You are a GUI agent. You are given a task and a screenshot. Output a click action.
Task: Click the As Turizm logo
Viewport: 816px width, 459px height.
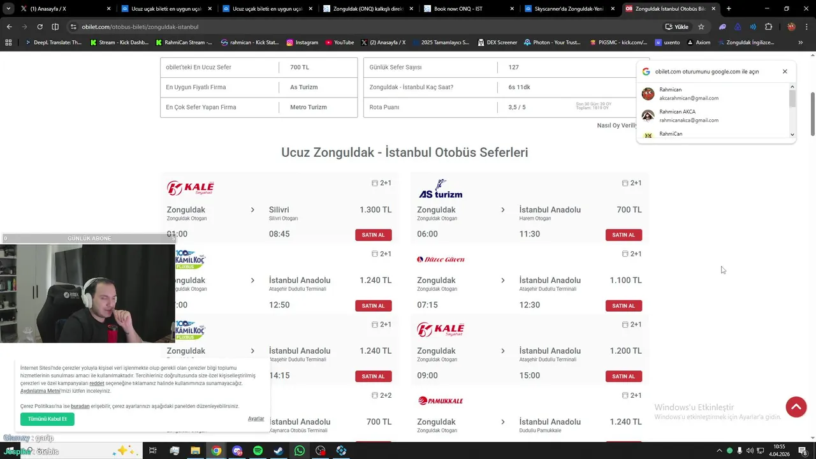click(441, 189)
